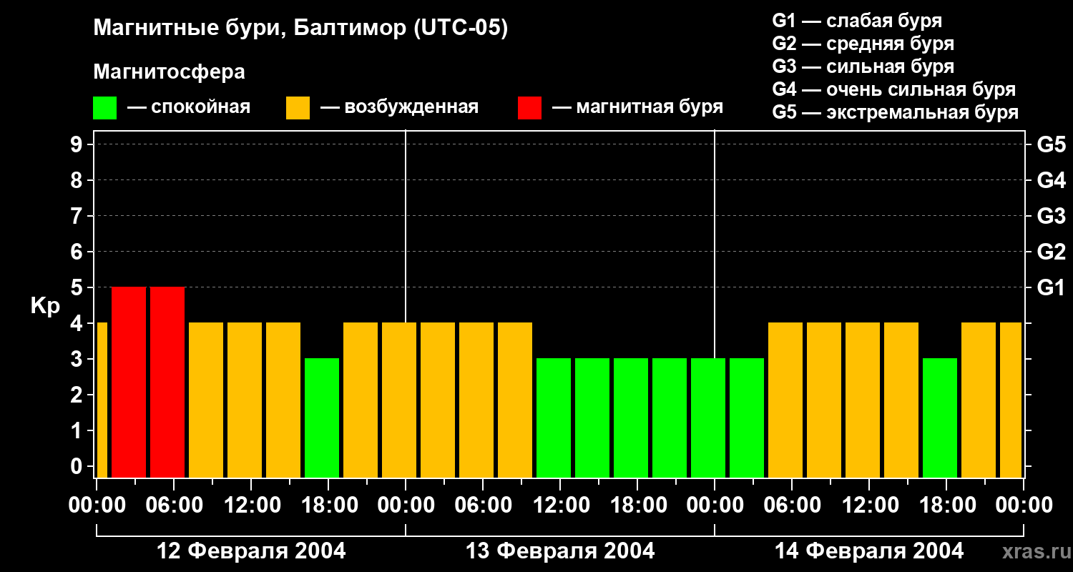Open the xras.ru watermark link
This screenshot has width=1073, height=572.
pos(1032,551)
